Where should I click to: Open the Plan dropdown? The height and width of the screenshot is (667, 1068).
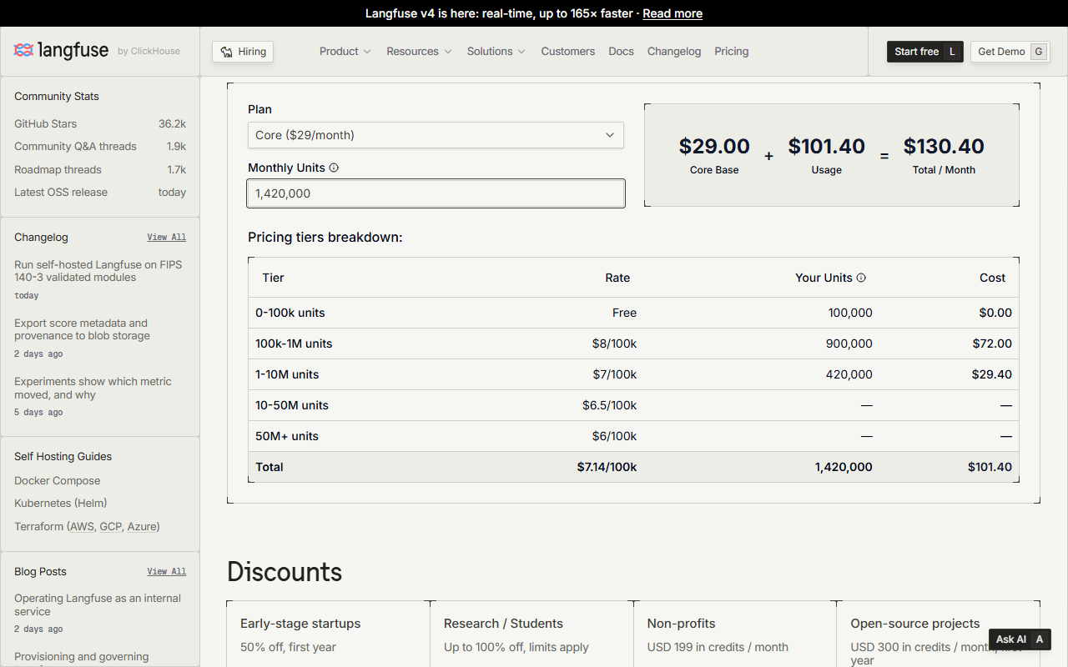(x=436, y=135)
